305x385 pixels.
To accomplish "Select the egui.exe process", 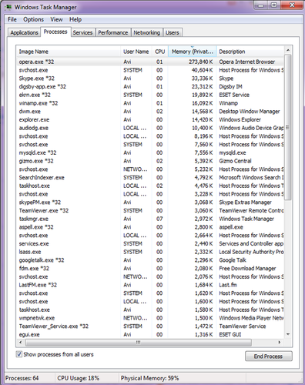I will [150, 334].
